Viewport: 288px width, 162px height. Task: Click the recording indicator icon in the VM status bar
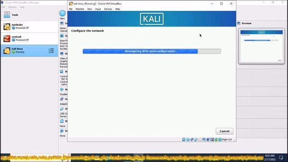coord(208,139)
